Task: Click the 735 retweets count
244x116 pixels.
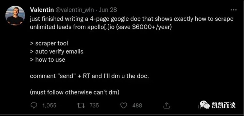Action: [x=94, y=106]
